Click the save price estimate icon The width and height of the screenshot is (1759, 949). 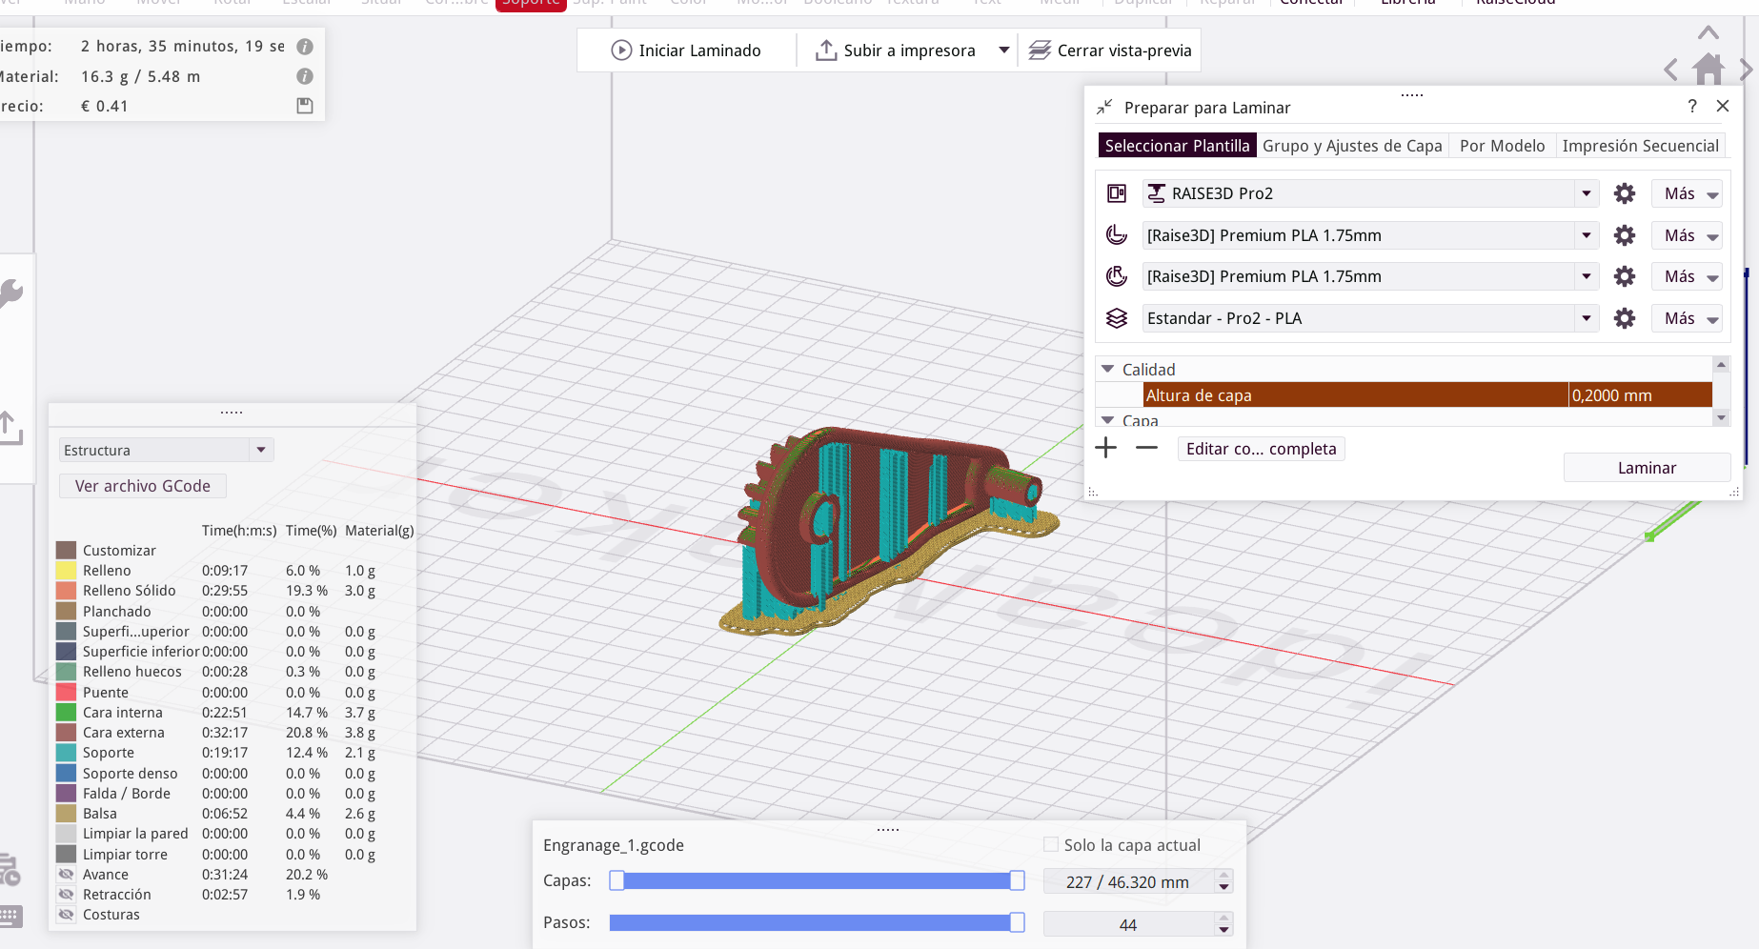[x=305, y=106]
